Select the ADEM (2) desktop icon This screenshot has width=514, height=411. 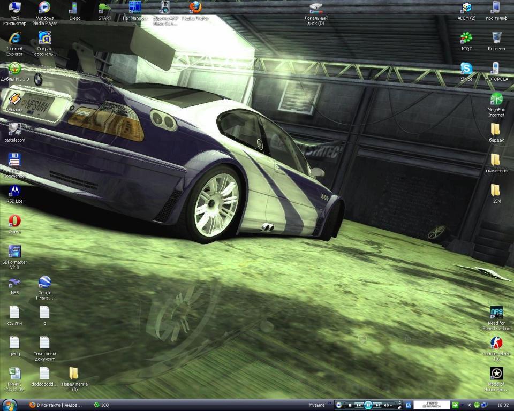[x=466, y=11]
